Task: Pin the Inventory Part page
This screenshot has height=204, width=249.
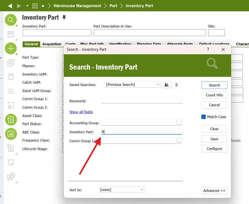Action: click(64, 17)
